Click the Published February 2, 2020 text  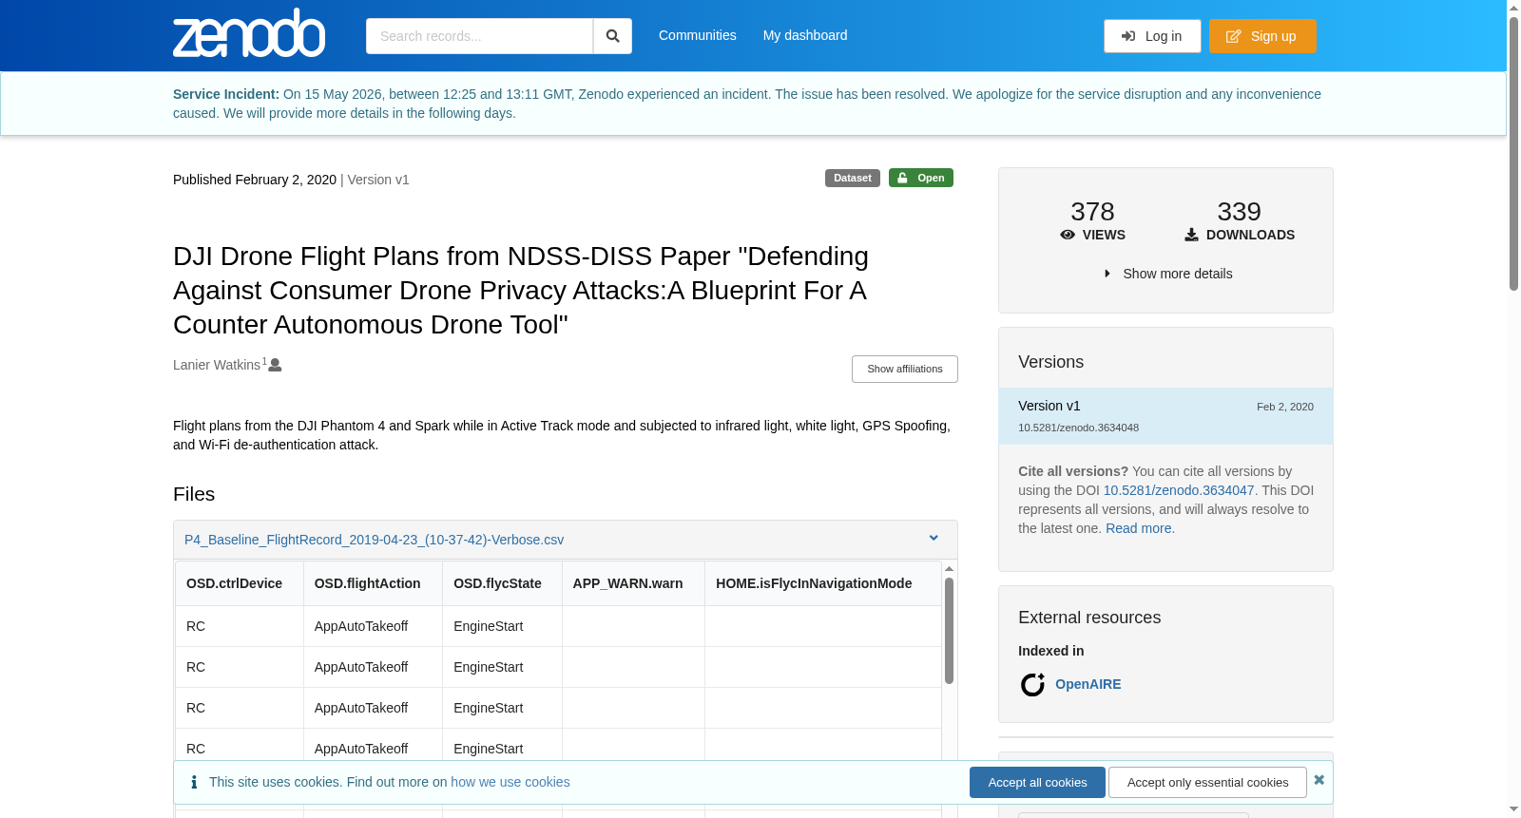255,180
